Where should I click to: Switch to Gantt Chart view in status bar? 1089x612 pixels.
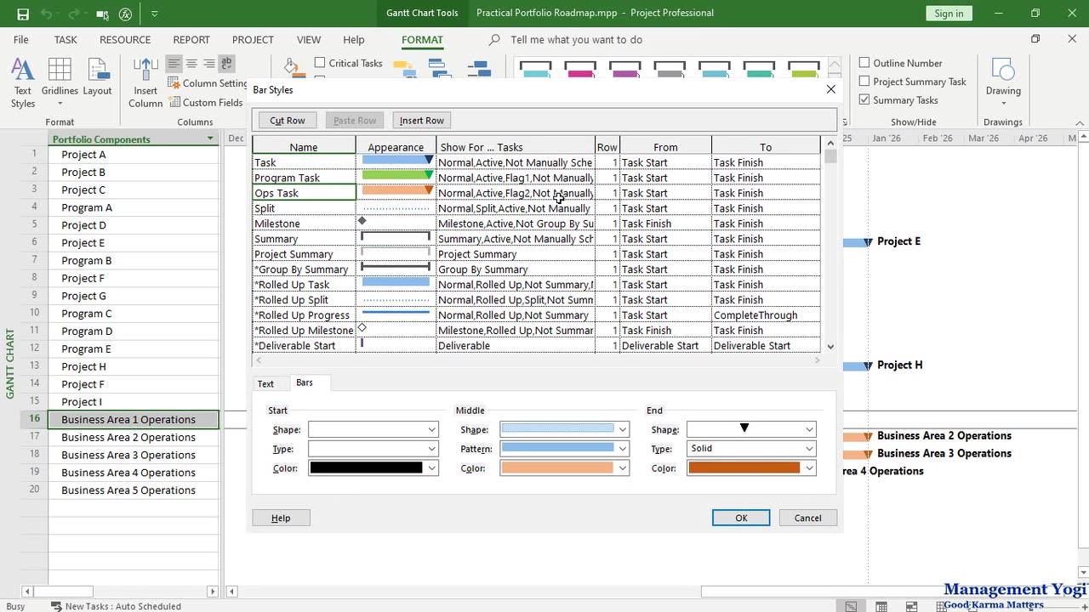click(x=851, y=606)
